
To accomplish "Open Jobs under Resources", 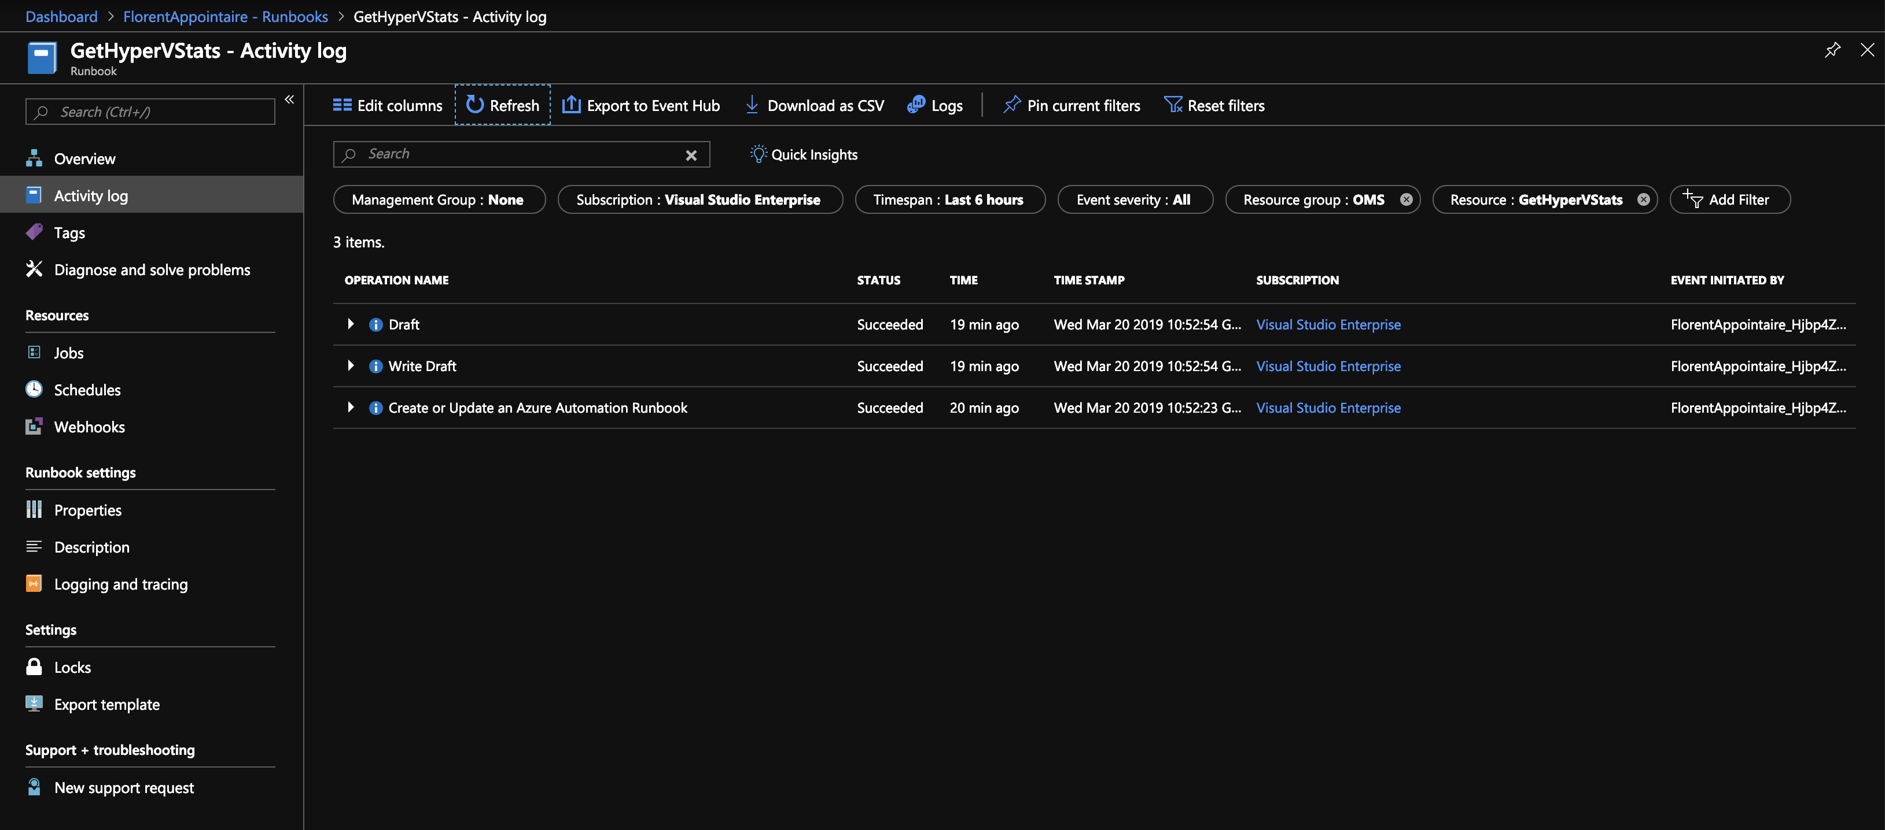I will click(152, 353).
